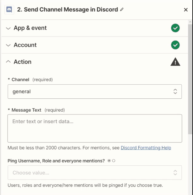The image size is (193, 195).
Task: Expand the Account section chevron
Action: (8, 45)
